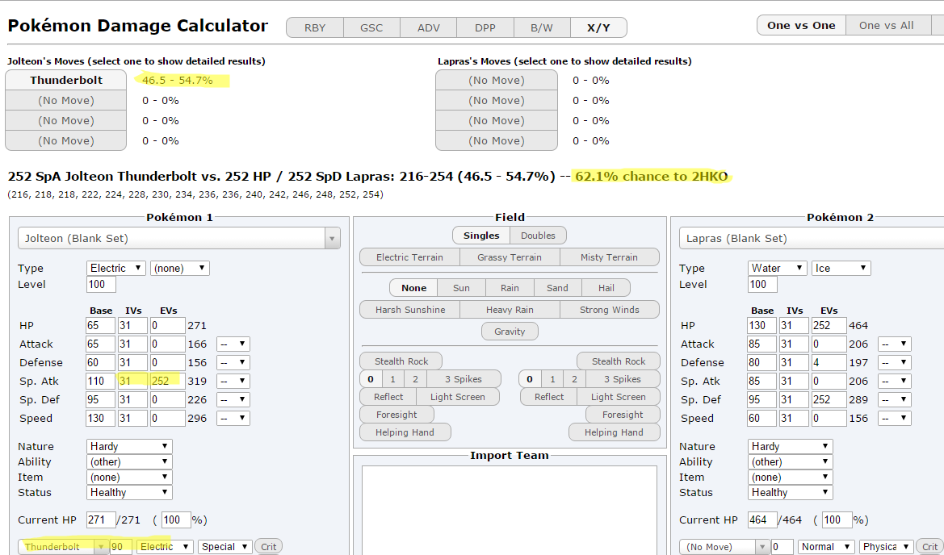This screenshot has height=555, width=944.
Task: Toggle Reflect on Lapras's side
Action: click(549, 397)
